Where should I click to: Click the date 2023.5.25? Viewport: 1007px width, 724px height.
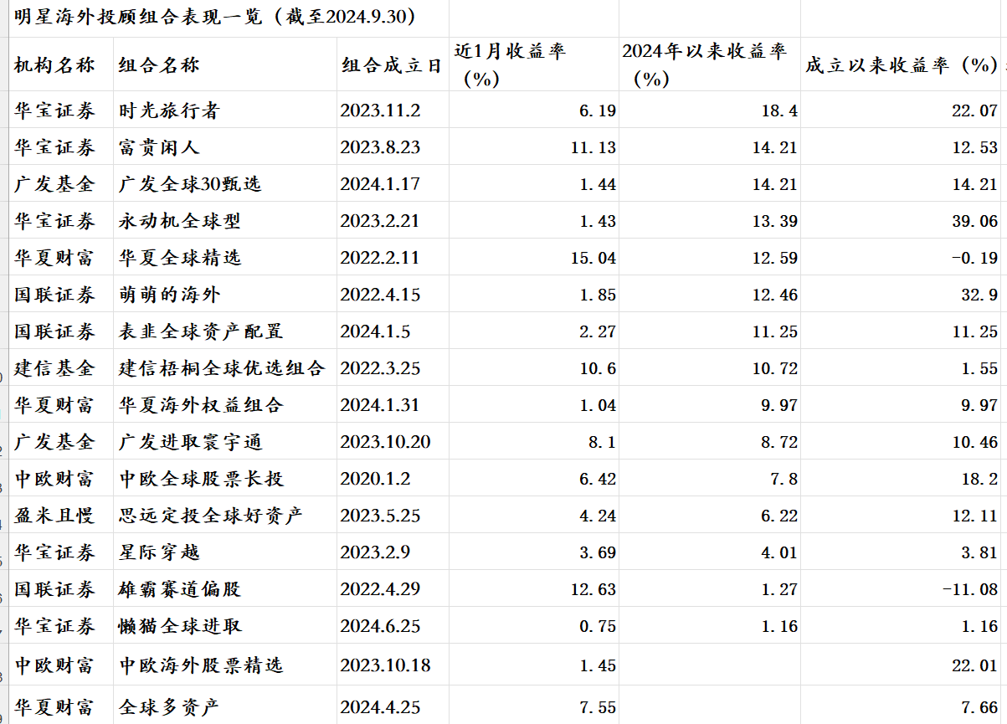tap(379, 516)
